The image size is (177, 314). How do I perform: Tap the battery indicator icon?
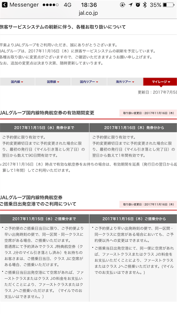click(168, 5)
